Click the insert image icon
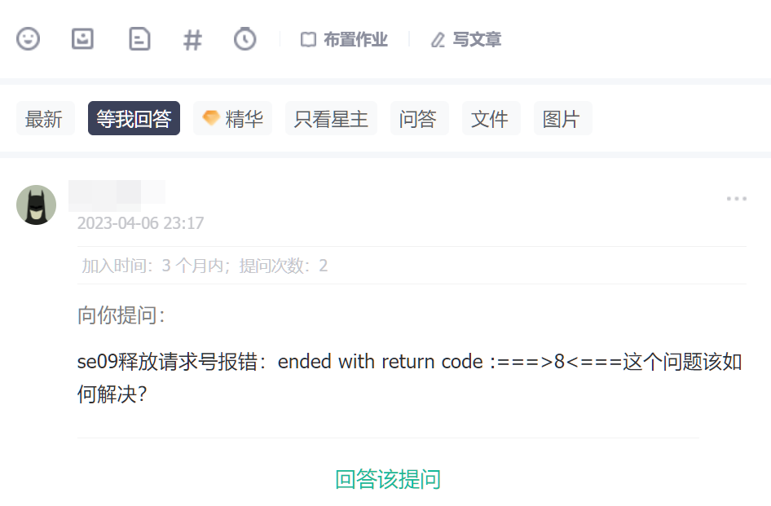771x506 pixels. [x=82, y=39]
